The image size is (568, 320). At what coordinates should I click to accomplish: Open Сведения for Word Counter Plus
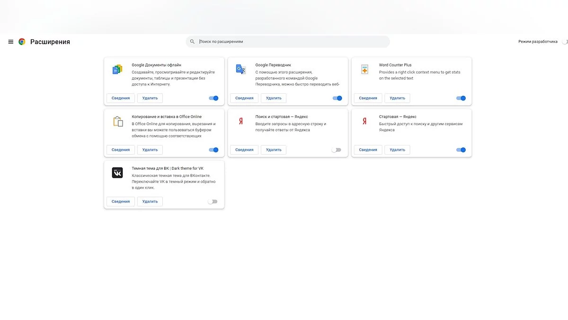(368, 98)
